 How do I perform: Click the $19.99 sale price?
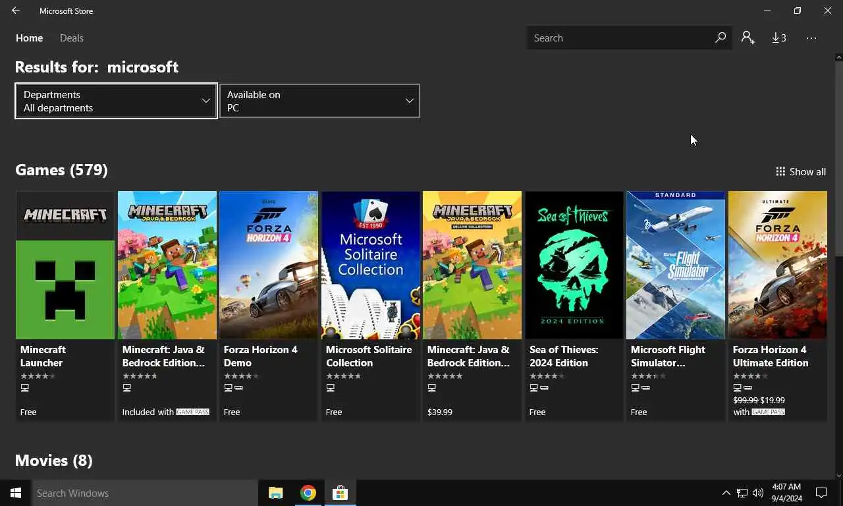point(773,400)
